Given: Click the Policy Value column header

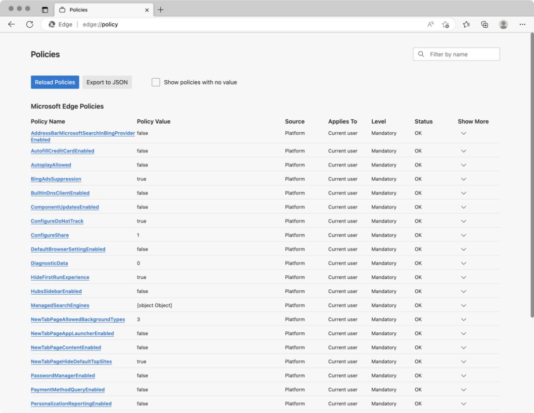Looking at the screenshot, I should pos(154,121).
